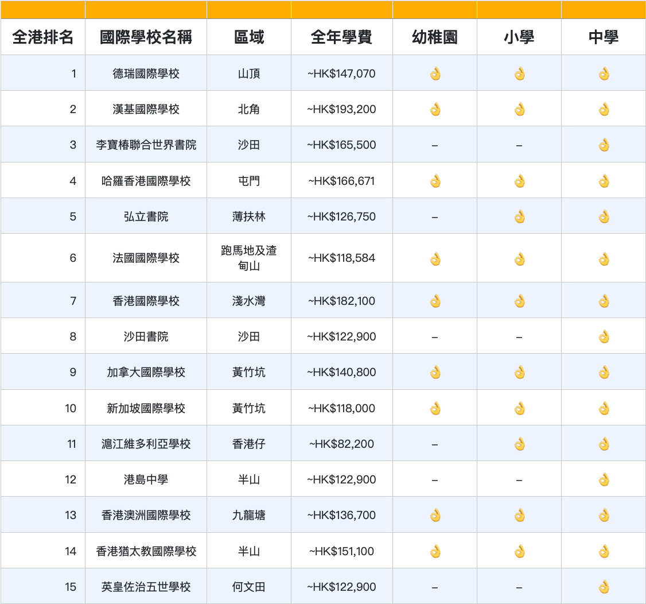
Task: Click the district cell 屯門
Action: (249, 181)
